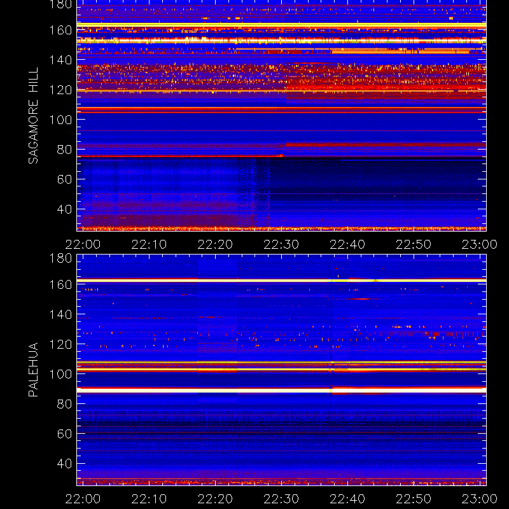
Task: Pick the 80 frequency tick on Sagamore Hill axis
Action: coord(64,150)
